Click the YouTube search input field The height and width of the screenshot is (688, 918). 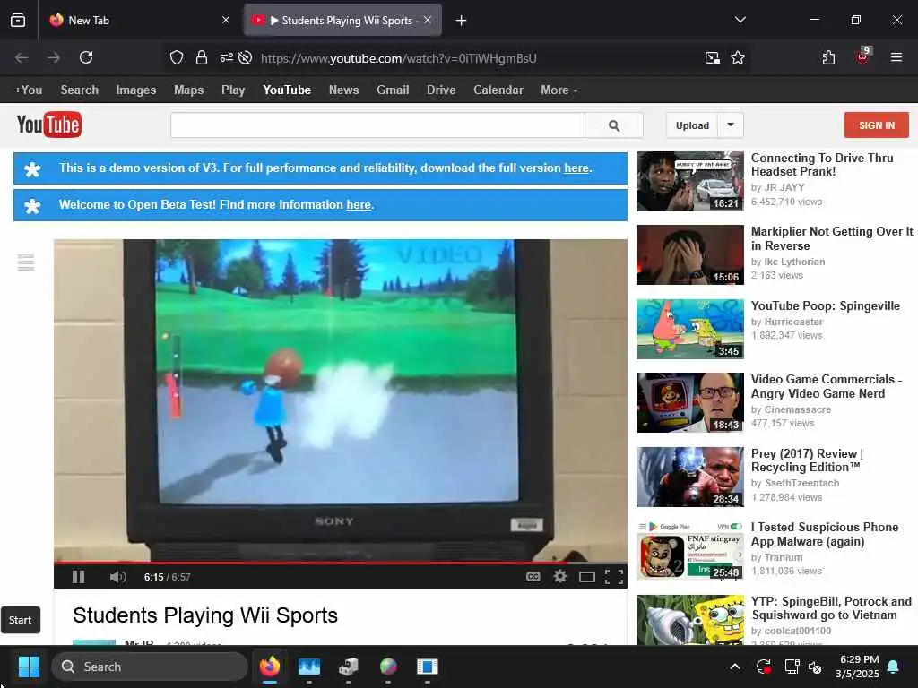click(377, 125)
